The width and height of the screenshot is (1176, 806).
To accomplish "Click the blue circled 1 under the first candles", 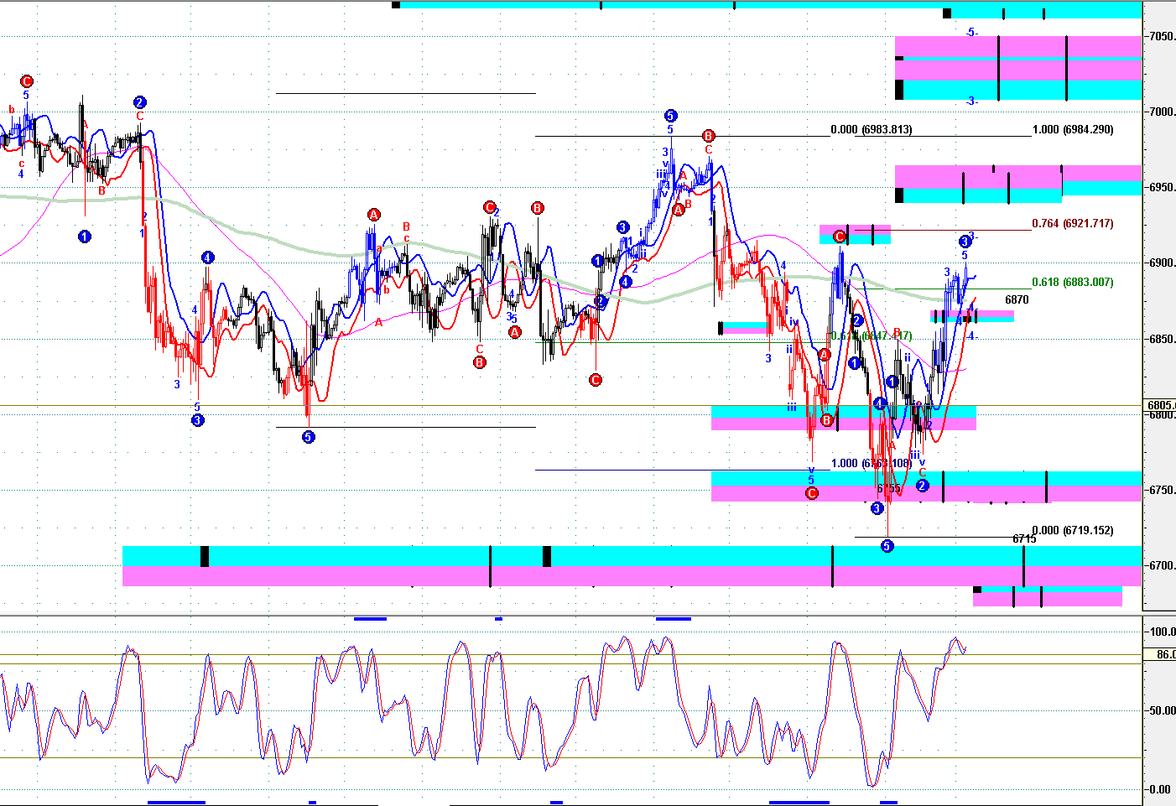I will click(x=85, y=237).
